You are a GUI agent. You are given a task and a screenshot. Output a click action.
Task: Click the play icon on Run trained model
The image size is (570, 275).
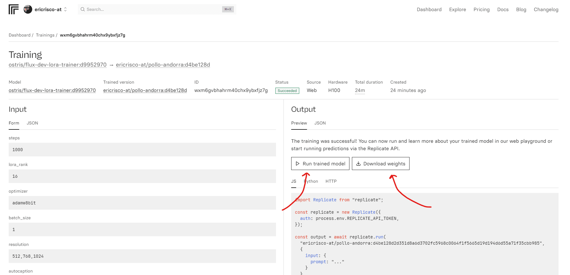pyautogui.click(x=297, y=164)
